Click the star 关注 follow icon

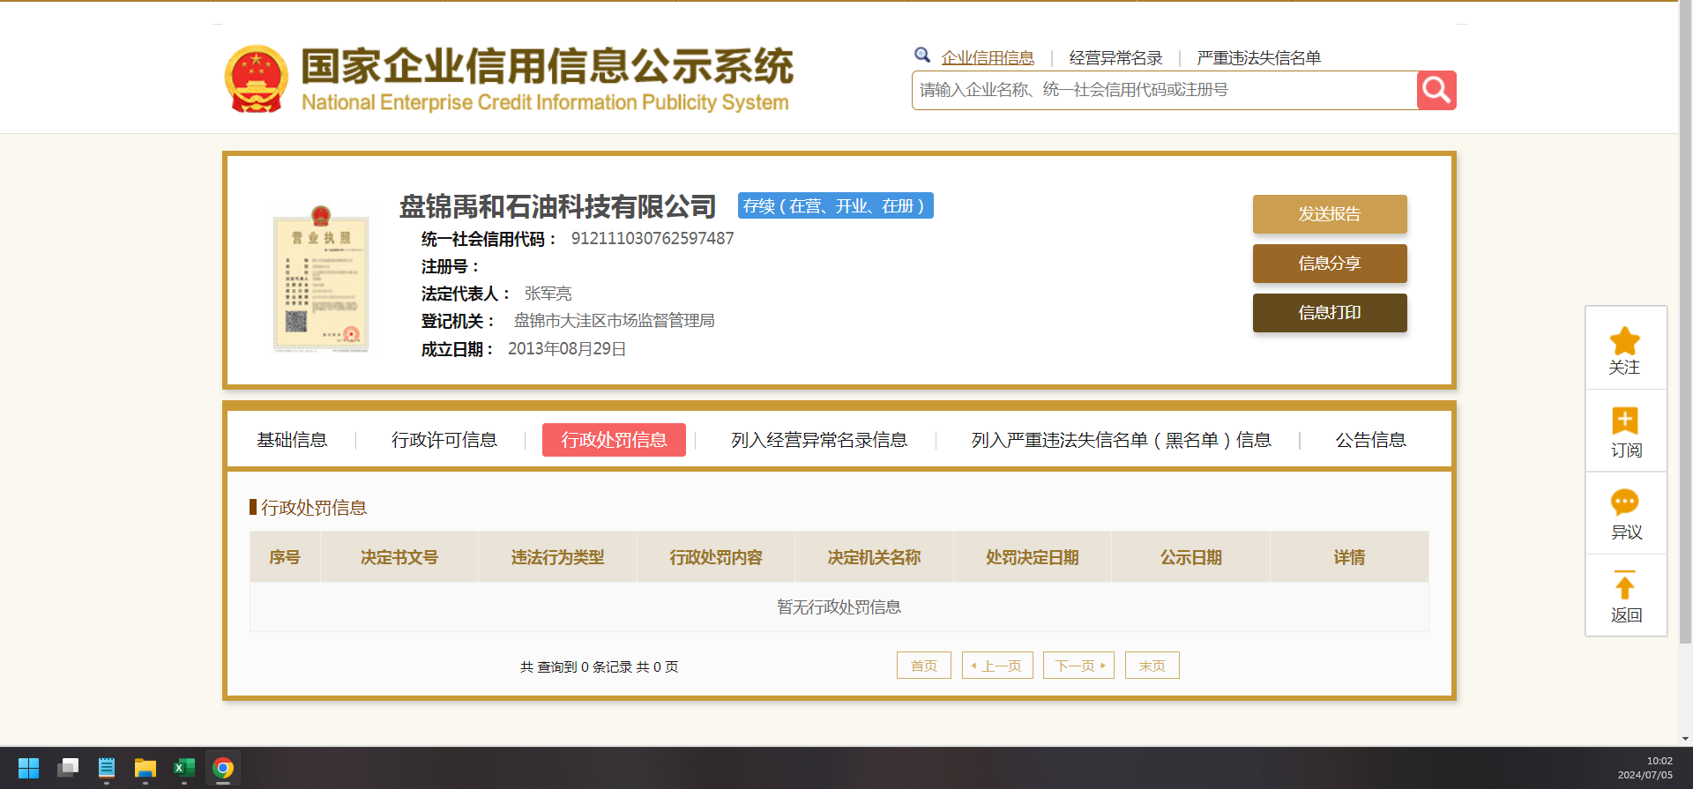[1624, 341]
